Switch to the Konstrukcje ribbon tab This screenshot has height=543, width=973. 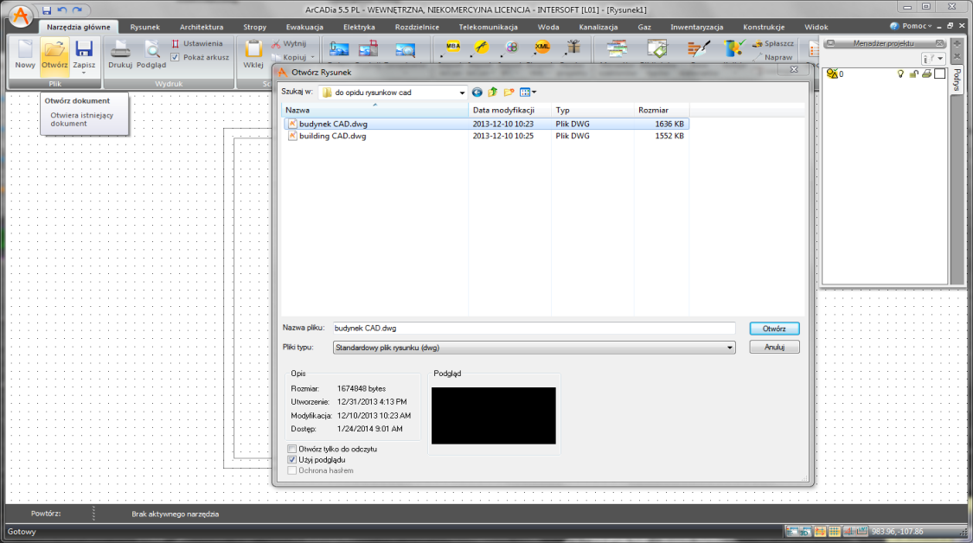763,27
